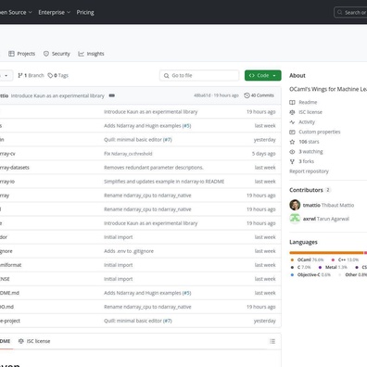This screenshot has width=367, height=367.
Task: Open the ndarray-io folder
Action: coord(7,182)
